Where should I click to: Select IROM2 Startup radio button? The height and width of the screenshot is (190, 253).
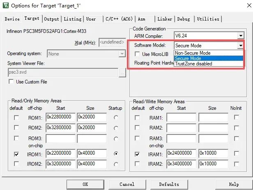(116, 165)
